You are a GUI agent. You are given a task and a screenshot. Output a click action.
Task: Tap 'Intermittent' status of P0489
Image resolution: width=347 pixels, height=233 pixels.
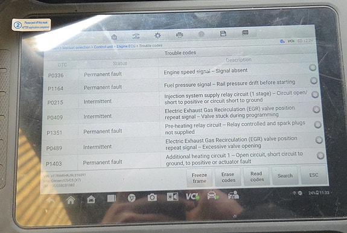97,147
